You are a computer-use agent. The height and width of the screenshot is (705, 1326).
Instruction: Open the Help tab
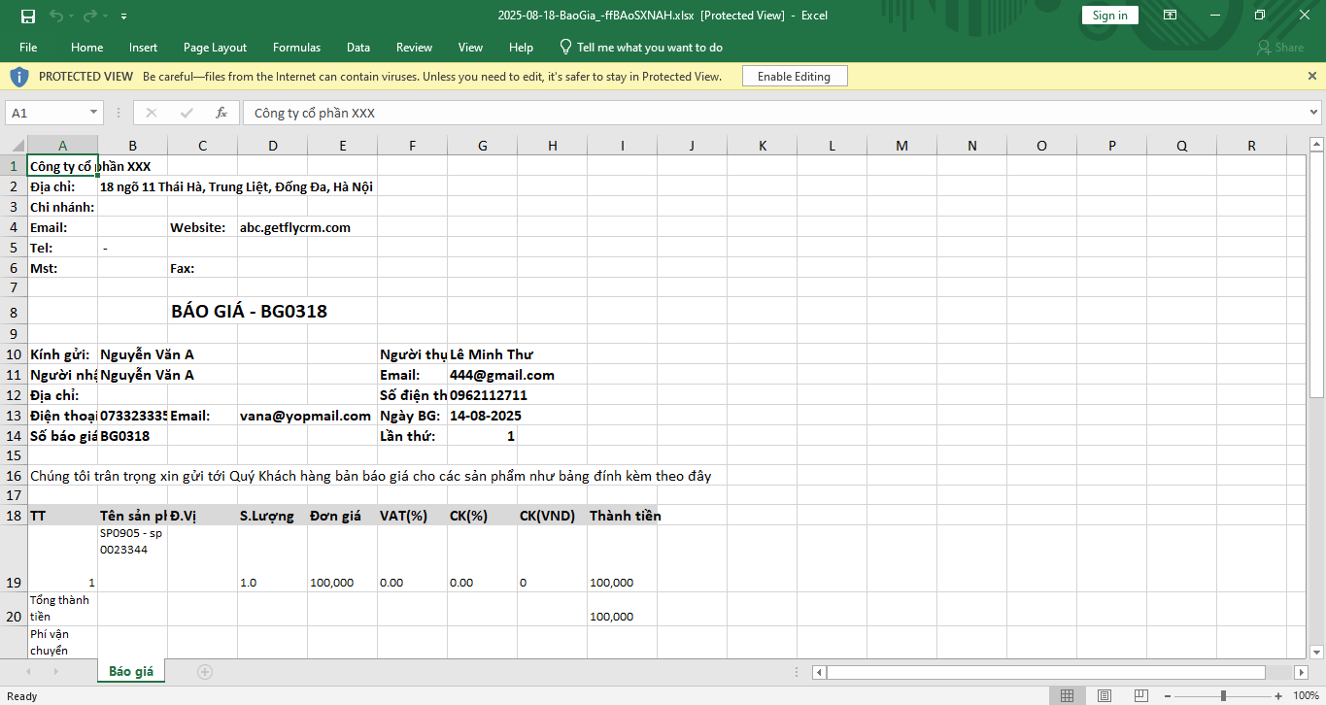pos(521,48)
